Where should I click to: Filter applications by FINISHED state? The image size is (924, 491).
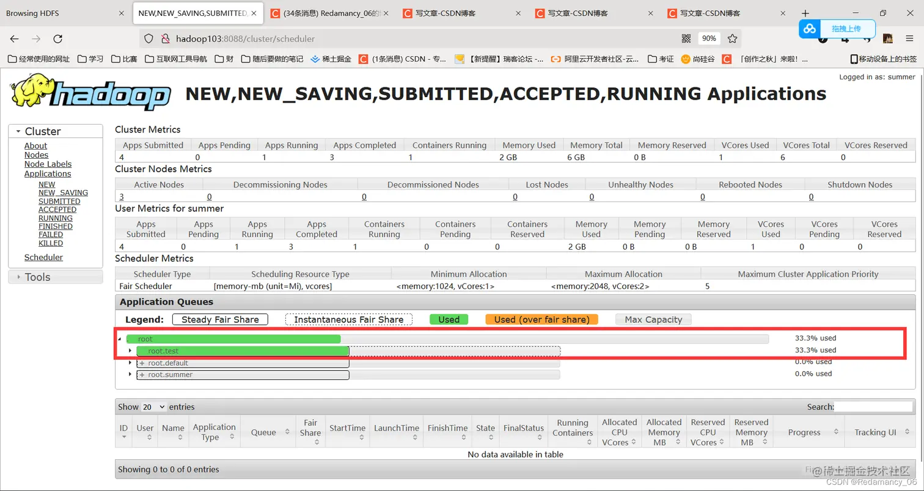click(x=56, y=226)
